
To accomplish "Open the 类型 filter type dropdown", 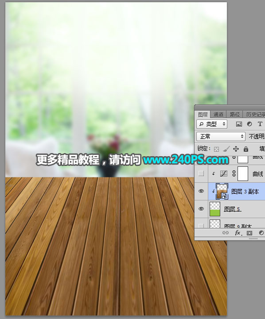I will click(x=212, y=124).
